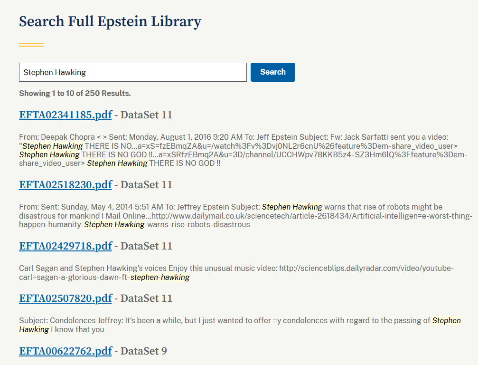Follow the EFTA02429718.pdf link
Screen dimensions: 478x365
click(66, 246)
